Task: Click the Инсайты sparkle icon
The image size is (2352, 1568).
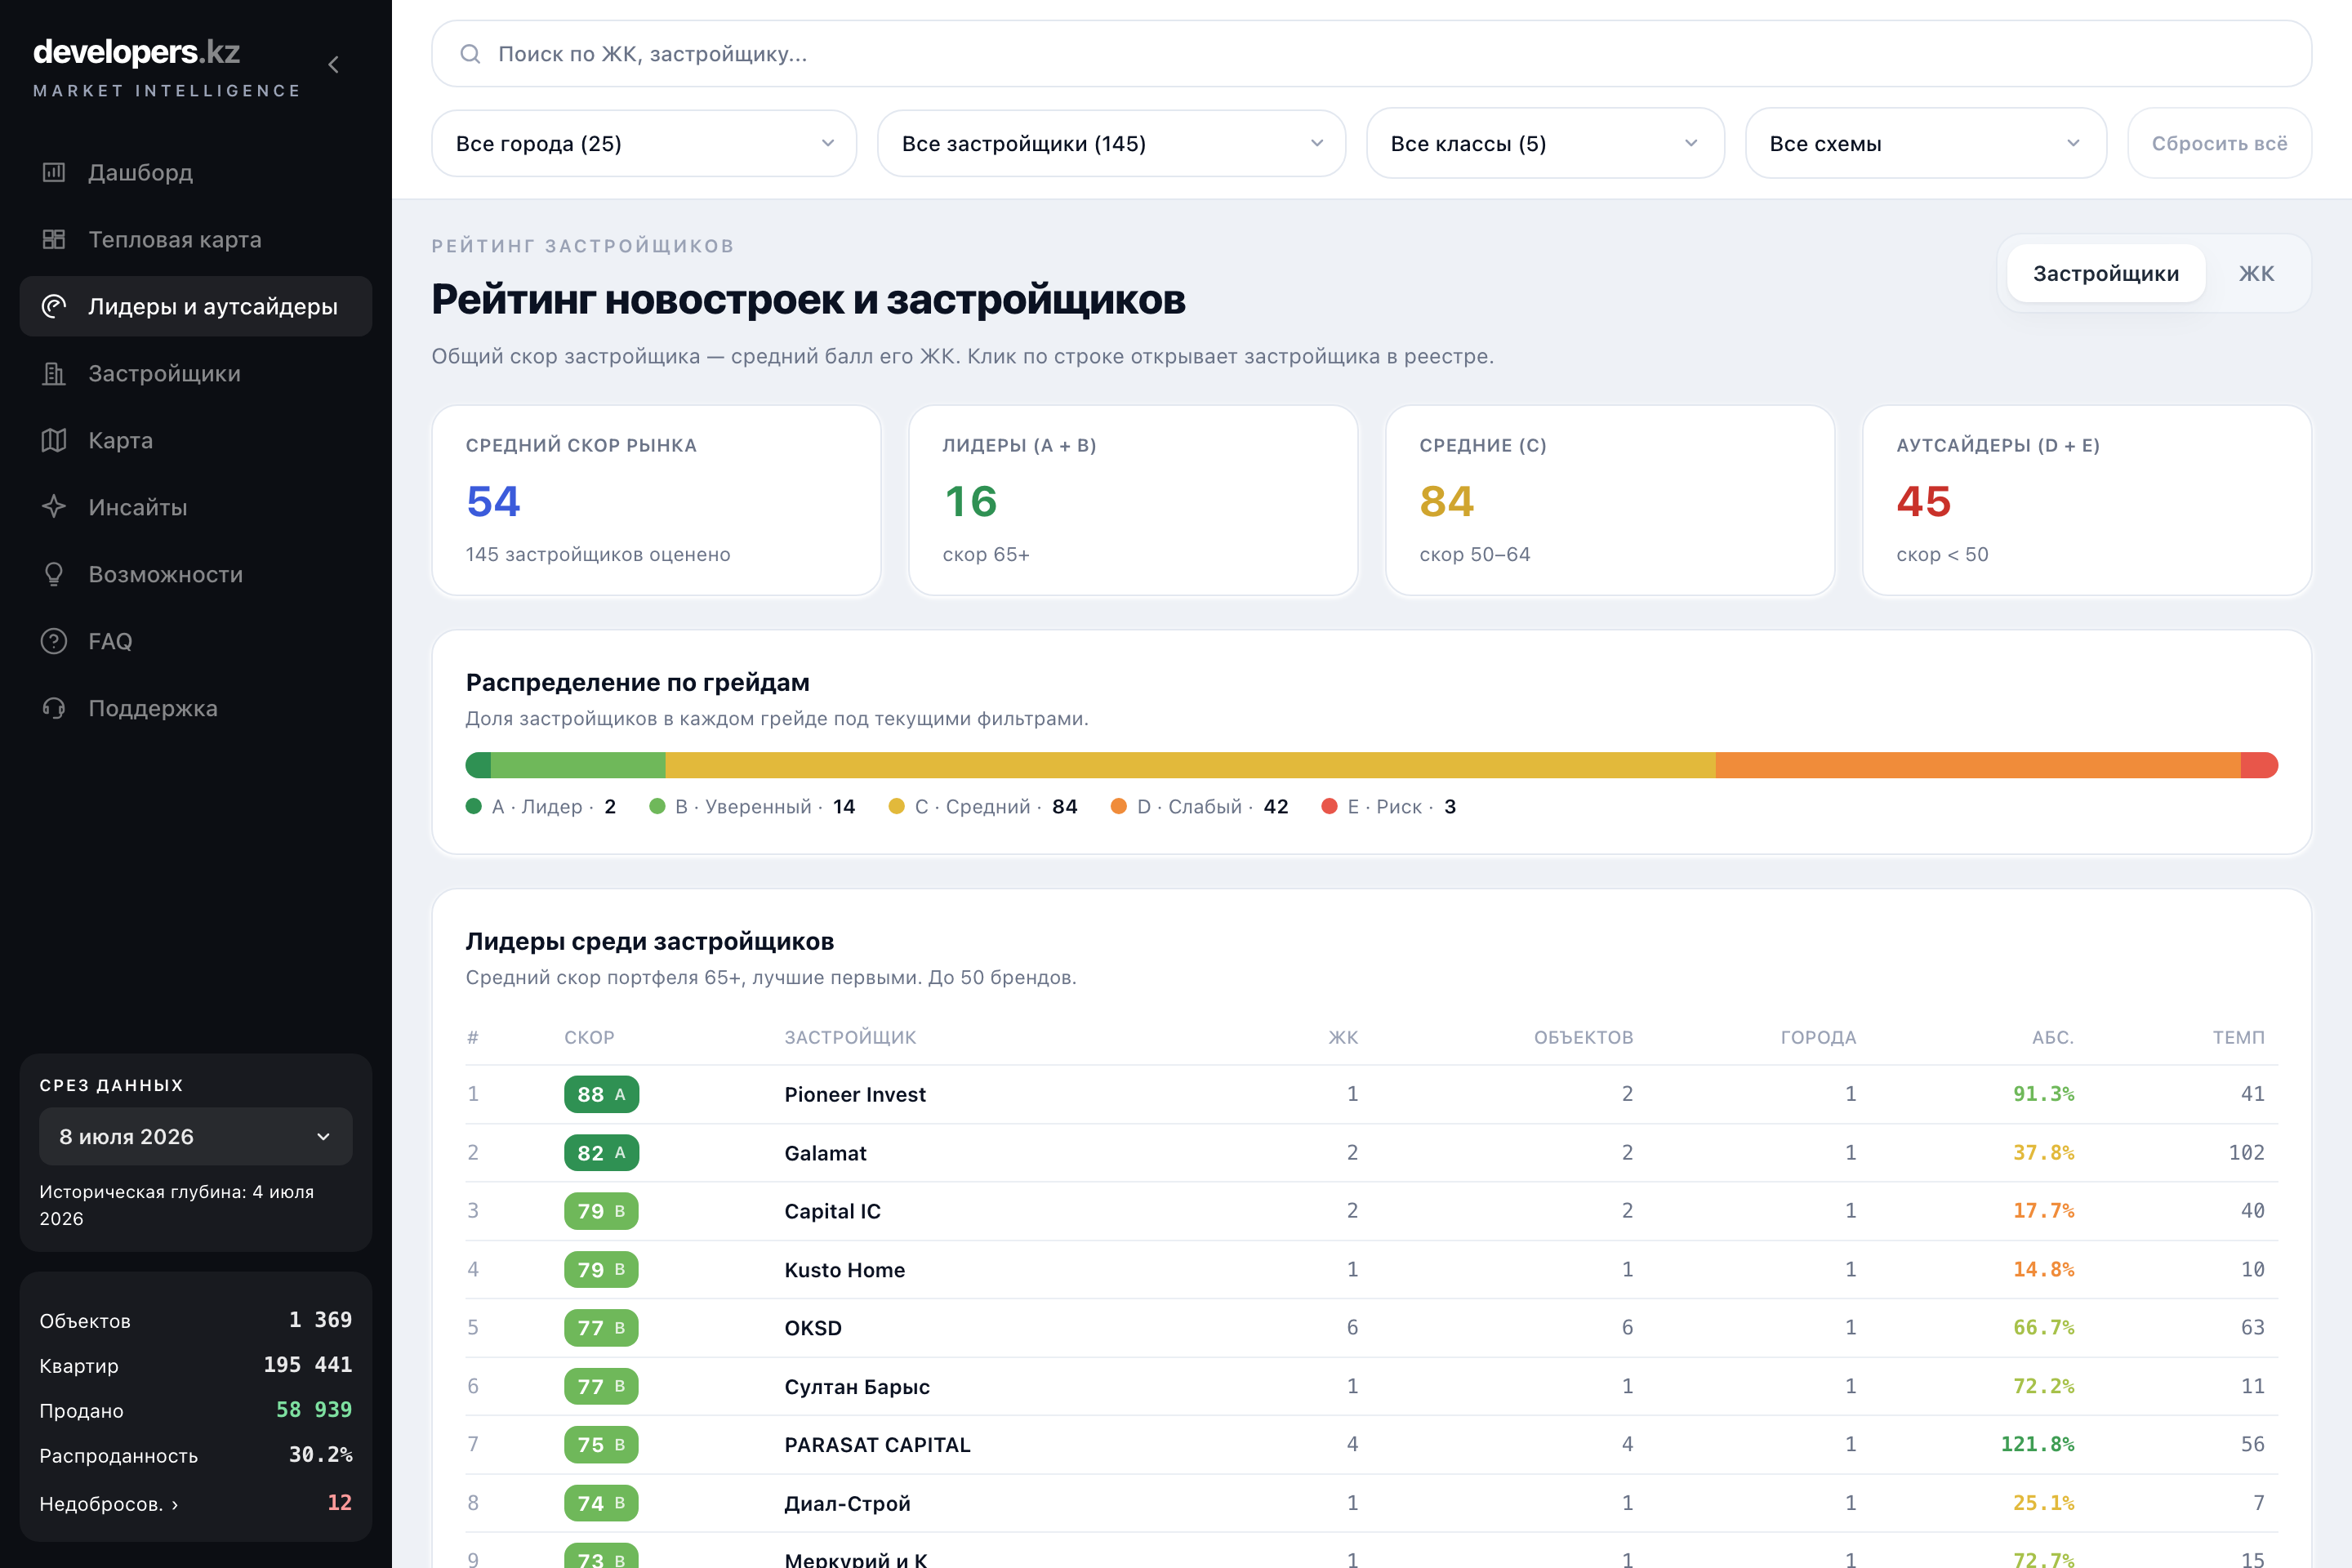Action: tap(54, 507)
